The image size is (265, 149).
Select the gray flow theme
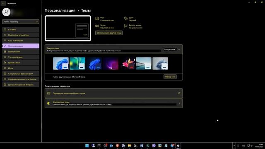[160, 63]
